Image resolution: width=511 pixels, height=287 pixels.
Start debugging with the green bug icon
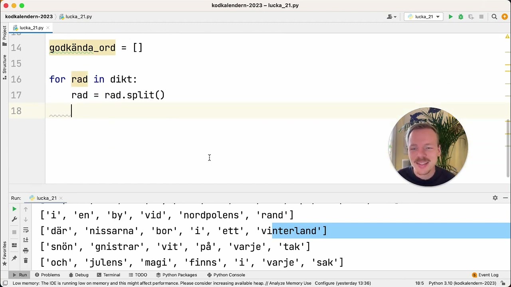(461, 17)
